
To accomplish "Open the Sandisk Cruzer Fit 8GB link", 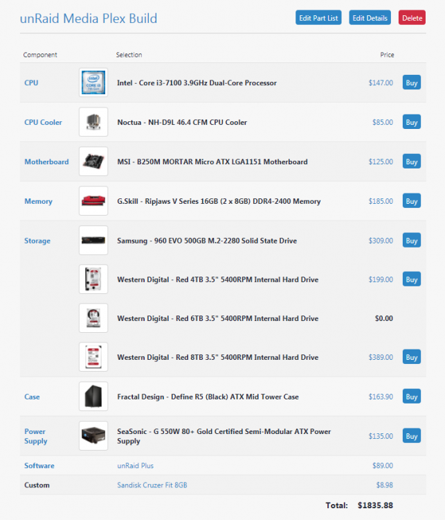I will pos(152,485).
